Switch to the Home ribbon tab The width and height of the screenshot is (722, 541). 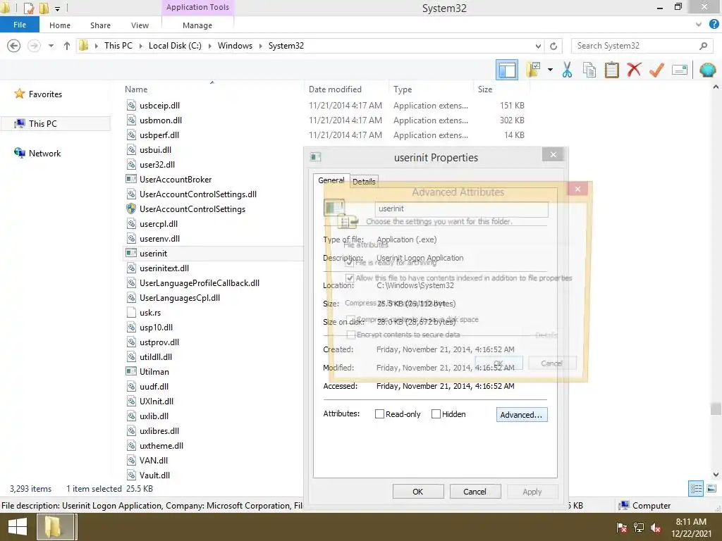tap(60, 25)
